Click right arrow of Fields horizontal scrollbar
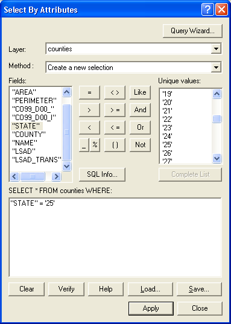 point(56,176)
